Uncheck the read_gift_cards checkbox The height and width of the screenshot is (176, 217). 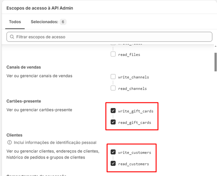coord(113,122)
